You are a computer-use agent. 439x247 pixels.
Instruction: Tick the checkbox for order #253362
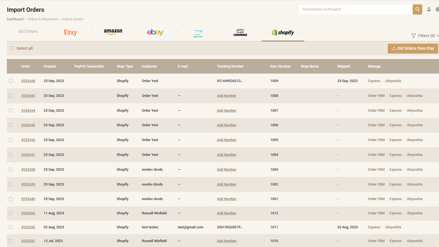coord(11,213)
